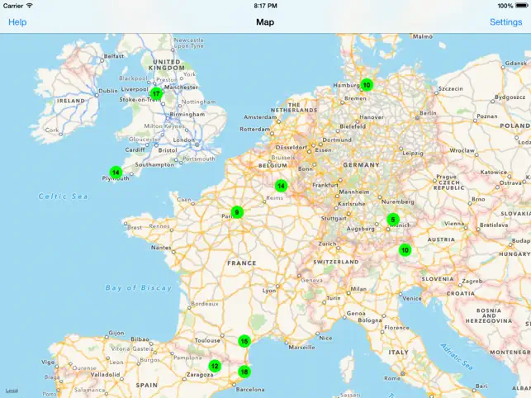Click the SWITZERLAND country label
The image size is (531, 398).
(x=336, y=262)
